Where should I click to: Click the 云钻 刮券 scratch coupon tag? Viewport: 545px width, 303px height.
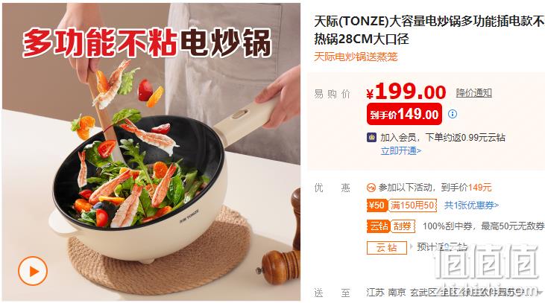[391, 226]
